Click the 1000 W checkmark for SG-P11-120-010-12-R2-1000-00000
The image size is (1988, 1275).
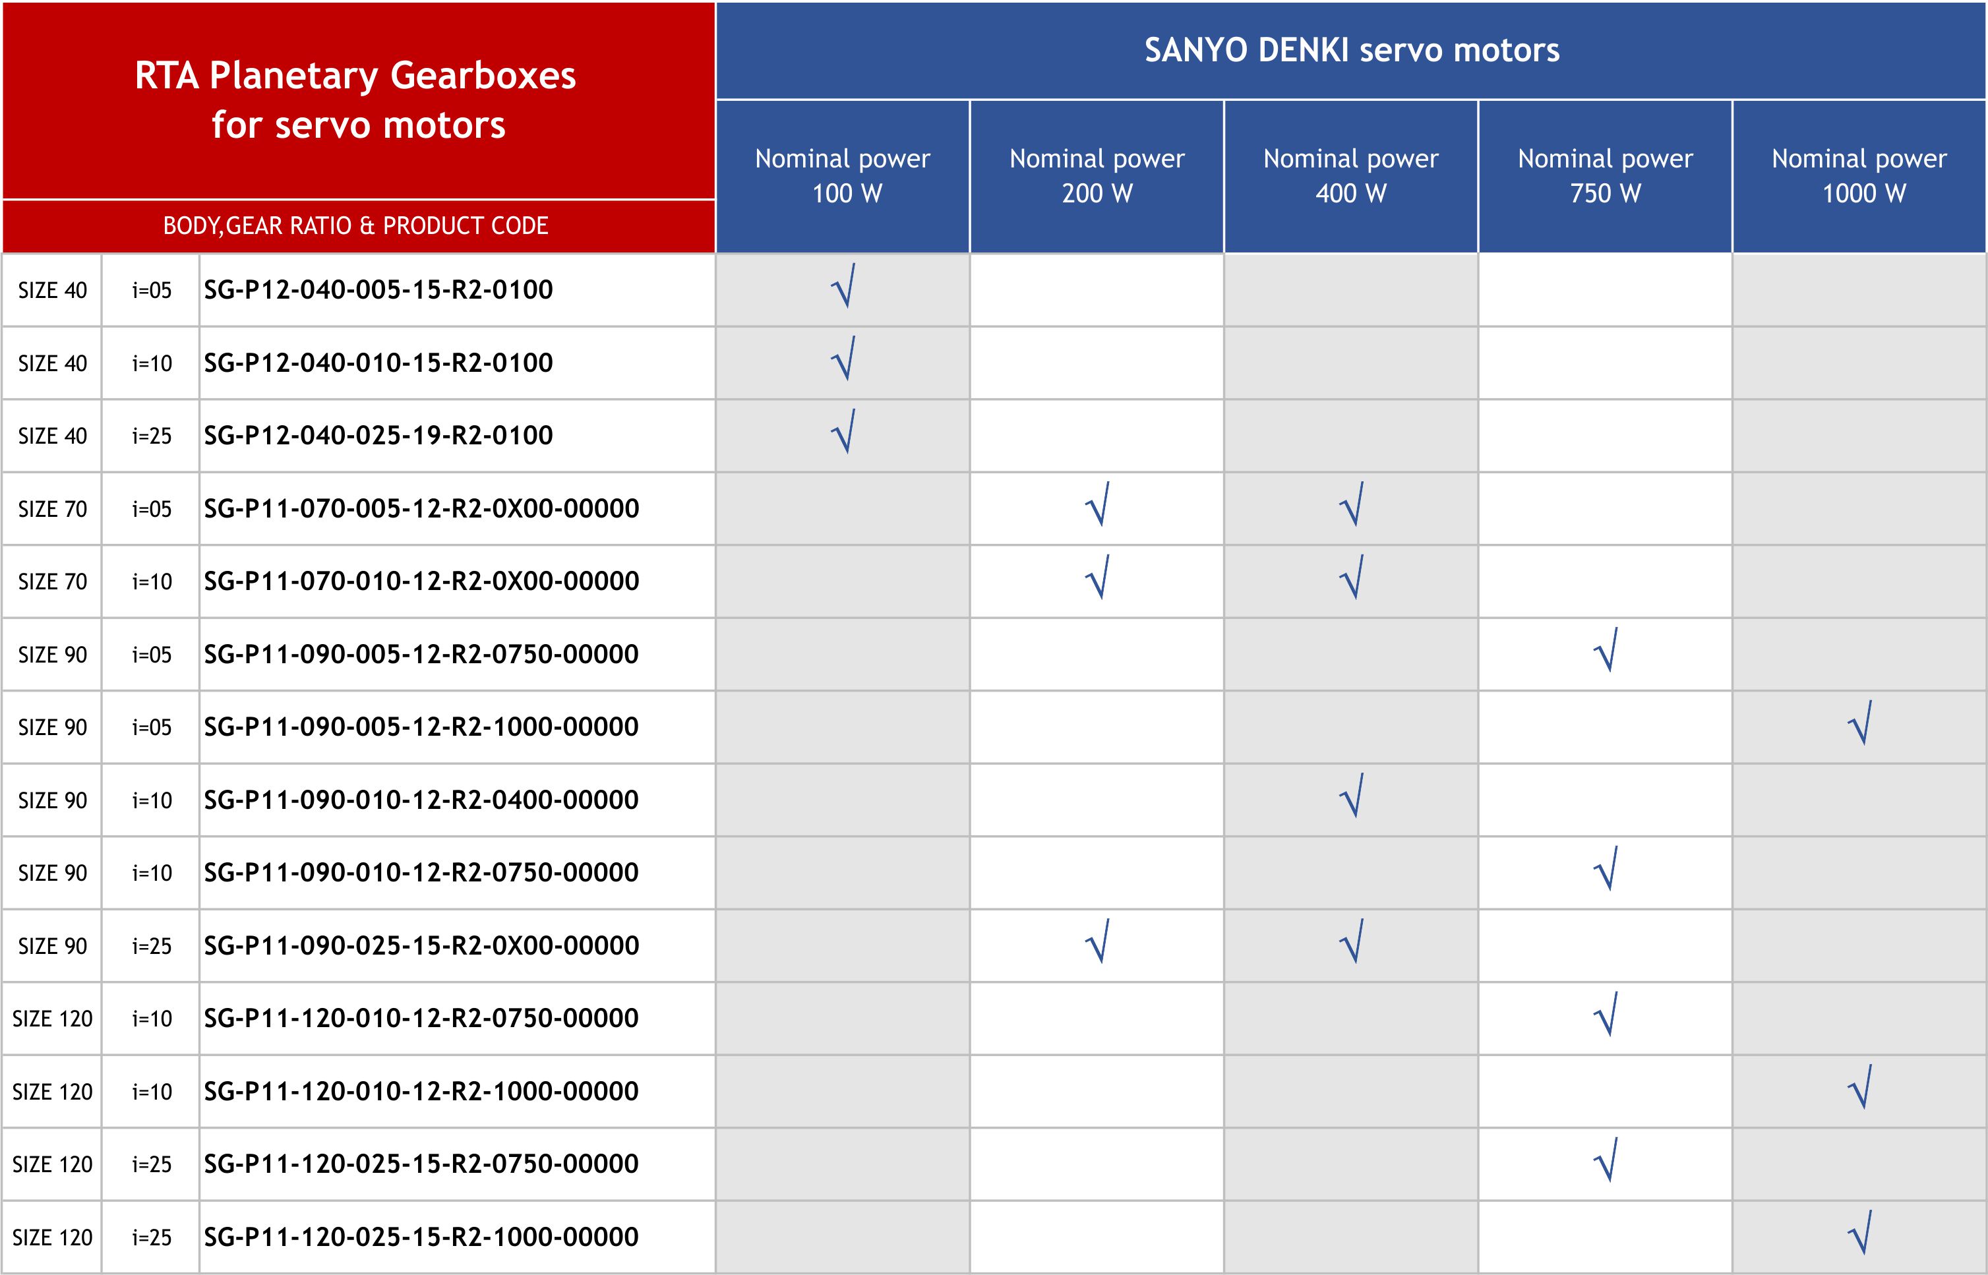(1861, 1087)
